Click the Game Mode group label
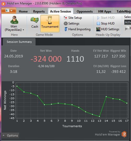Viewport: 131px width, 141px height. 44,35
